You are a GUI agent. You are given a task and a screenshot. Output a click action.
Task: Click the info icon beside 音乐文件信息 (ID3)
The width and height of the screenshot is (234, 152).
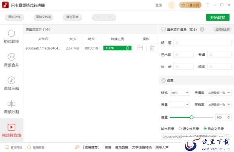202,29
